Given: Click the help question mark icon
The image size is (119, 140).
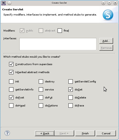Looking at the screenshot, I should click(x=7, y=133).
